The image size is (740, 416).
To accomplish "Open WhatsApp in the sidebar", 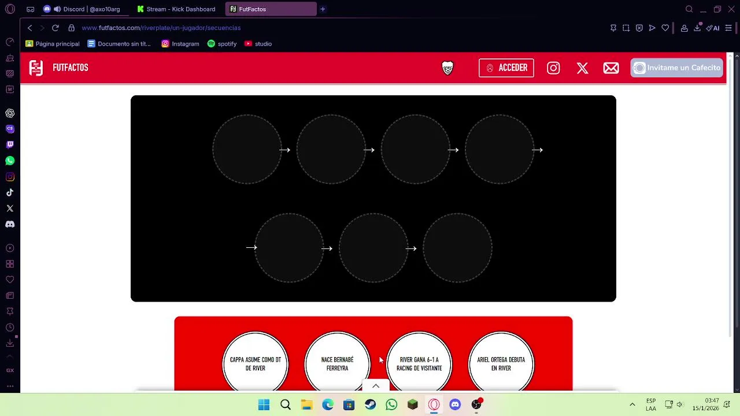I will point(10,161).
